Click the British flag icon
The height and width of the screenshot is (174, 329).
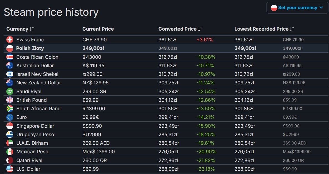coord(10,100)
